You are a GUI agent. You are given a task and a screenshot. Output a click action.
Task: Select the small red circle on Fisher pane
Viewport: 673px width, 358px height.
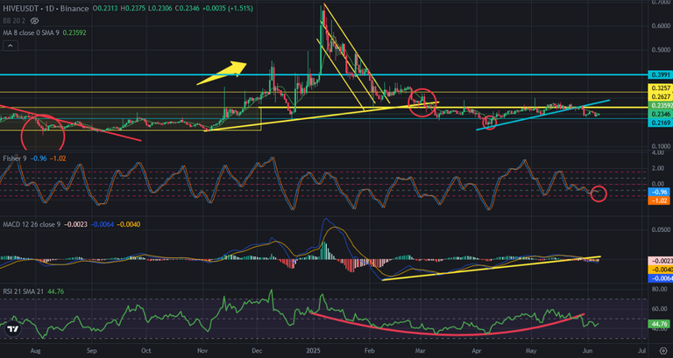point(599,193)
